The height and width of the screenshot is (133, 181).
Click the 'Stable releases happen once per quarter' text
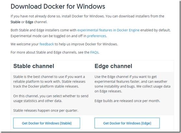[x=46, y=111]
